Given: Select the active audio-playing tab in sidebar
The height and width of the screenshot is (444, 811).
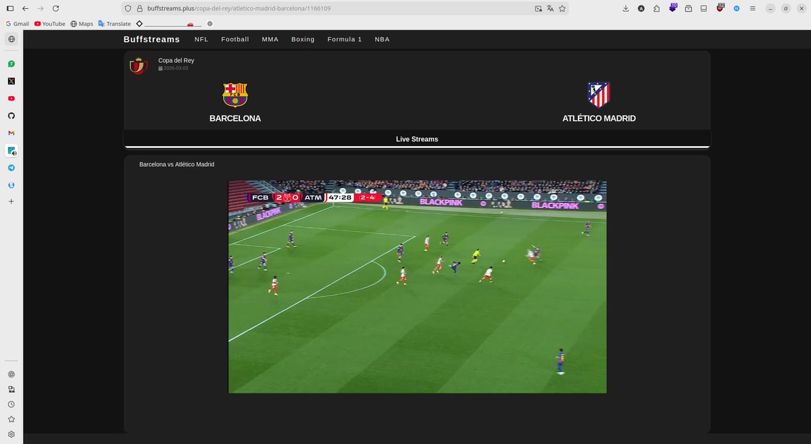Looking at the screenshot, I should click(x=11, y=151).
